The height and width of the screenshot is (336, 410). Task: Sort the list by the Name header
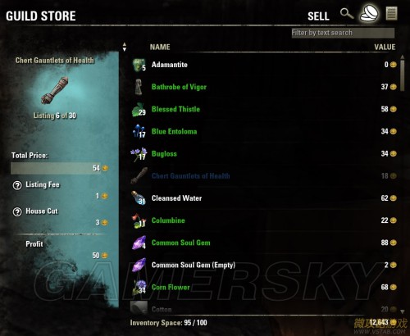[x=160, y=47]
